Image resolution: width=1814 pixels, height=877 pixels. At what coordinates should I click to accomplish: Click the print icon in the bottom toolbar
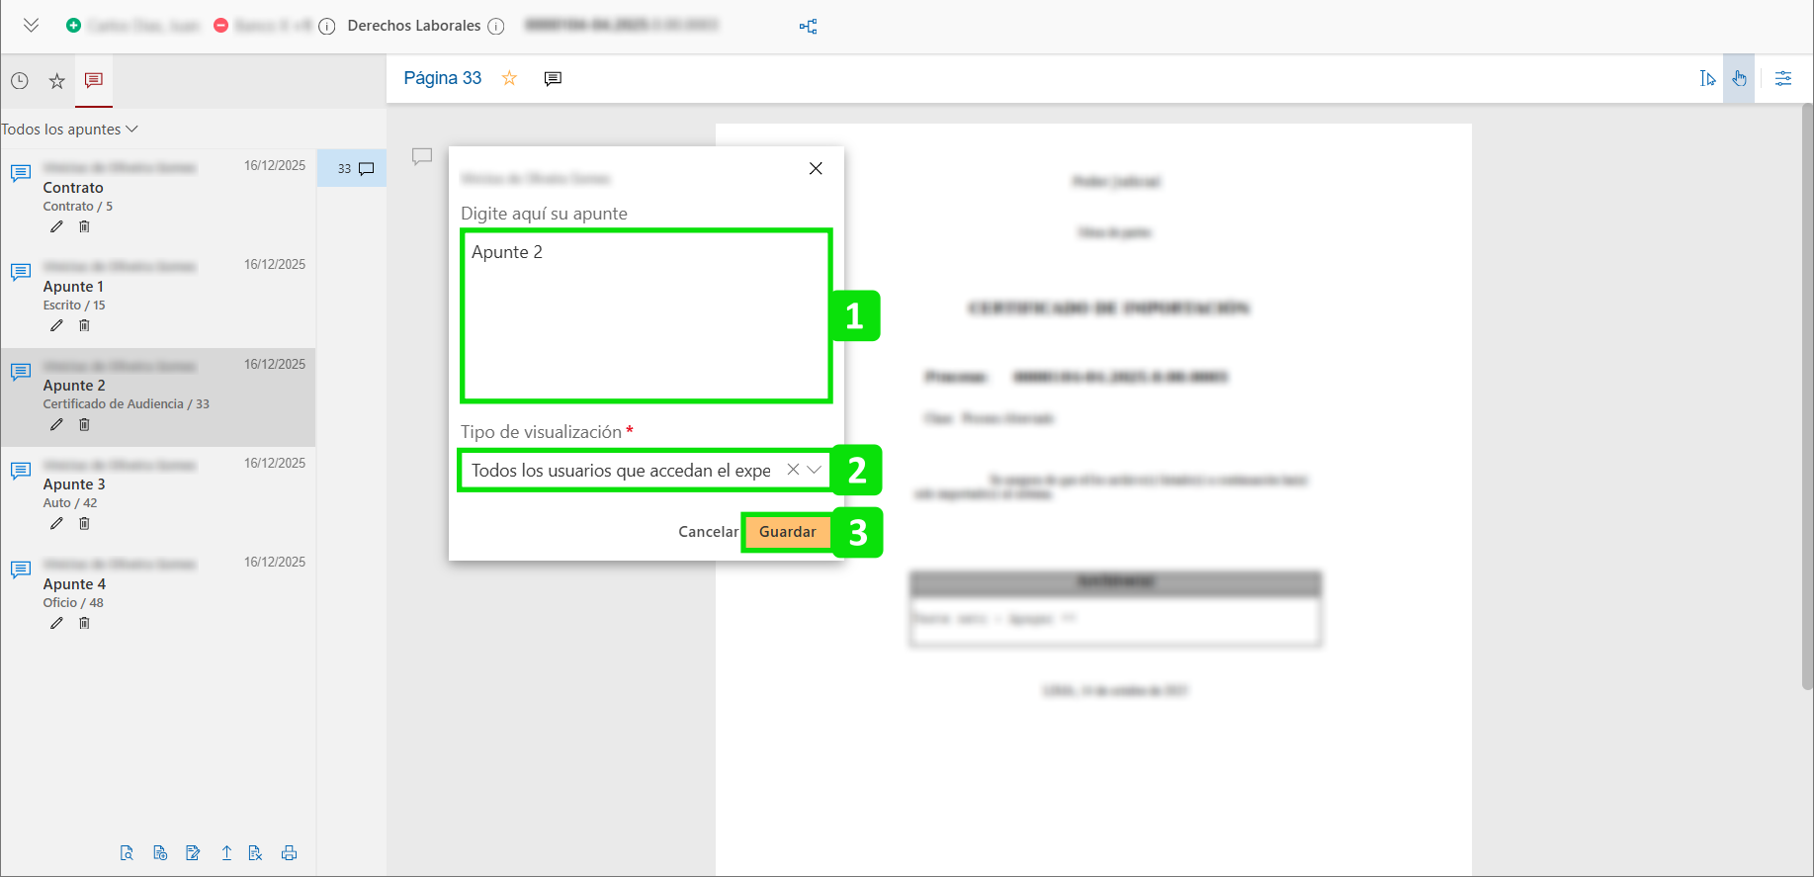289,852
